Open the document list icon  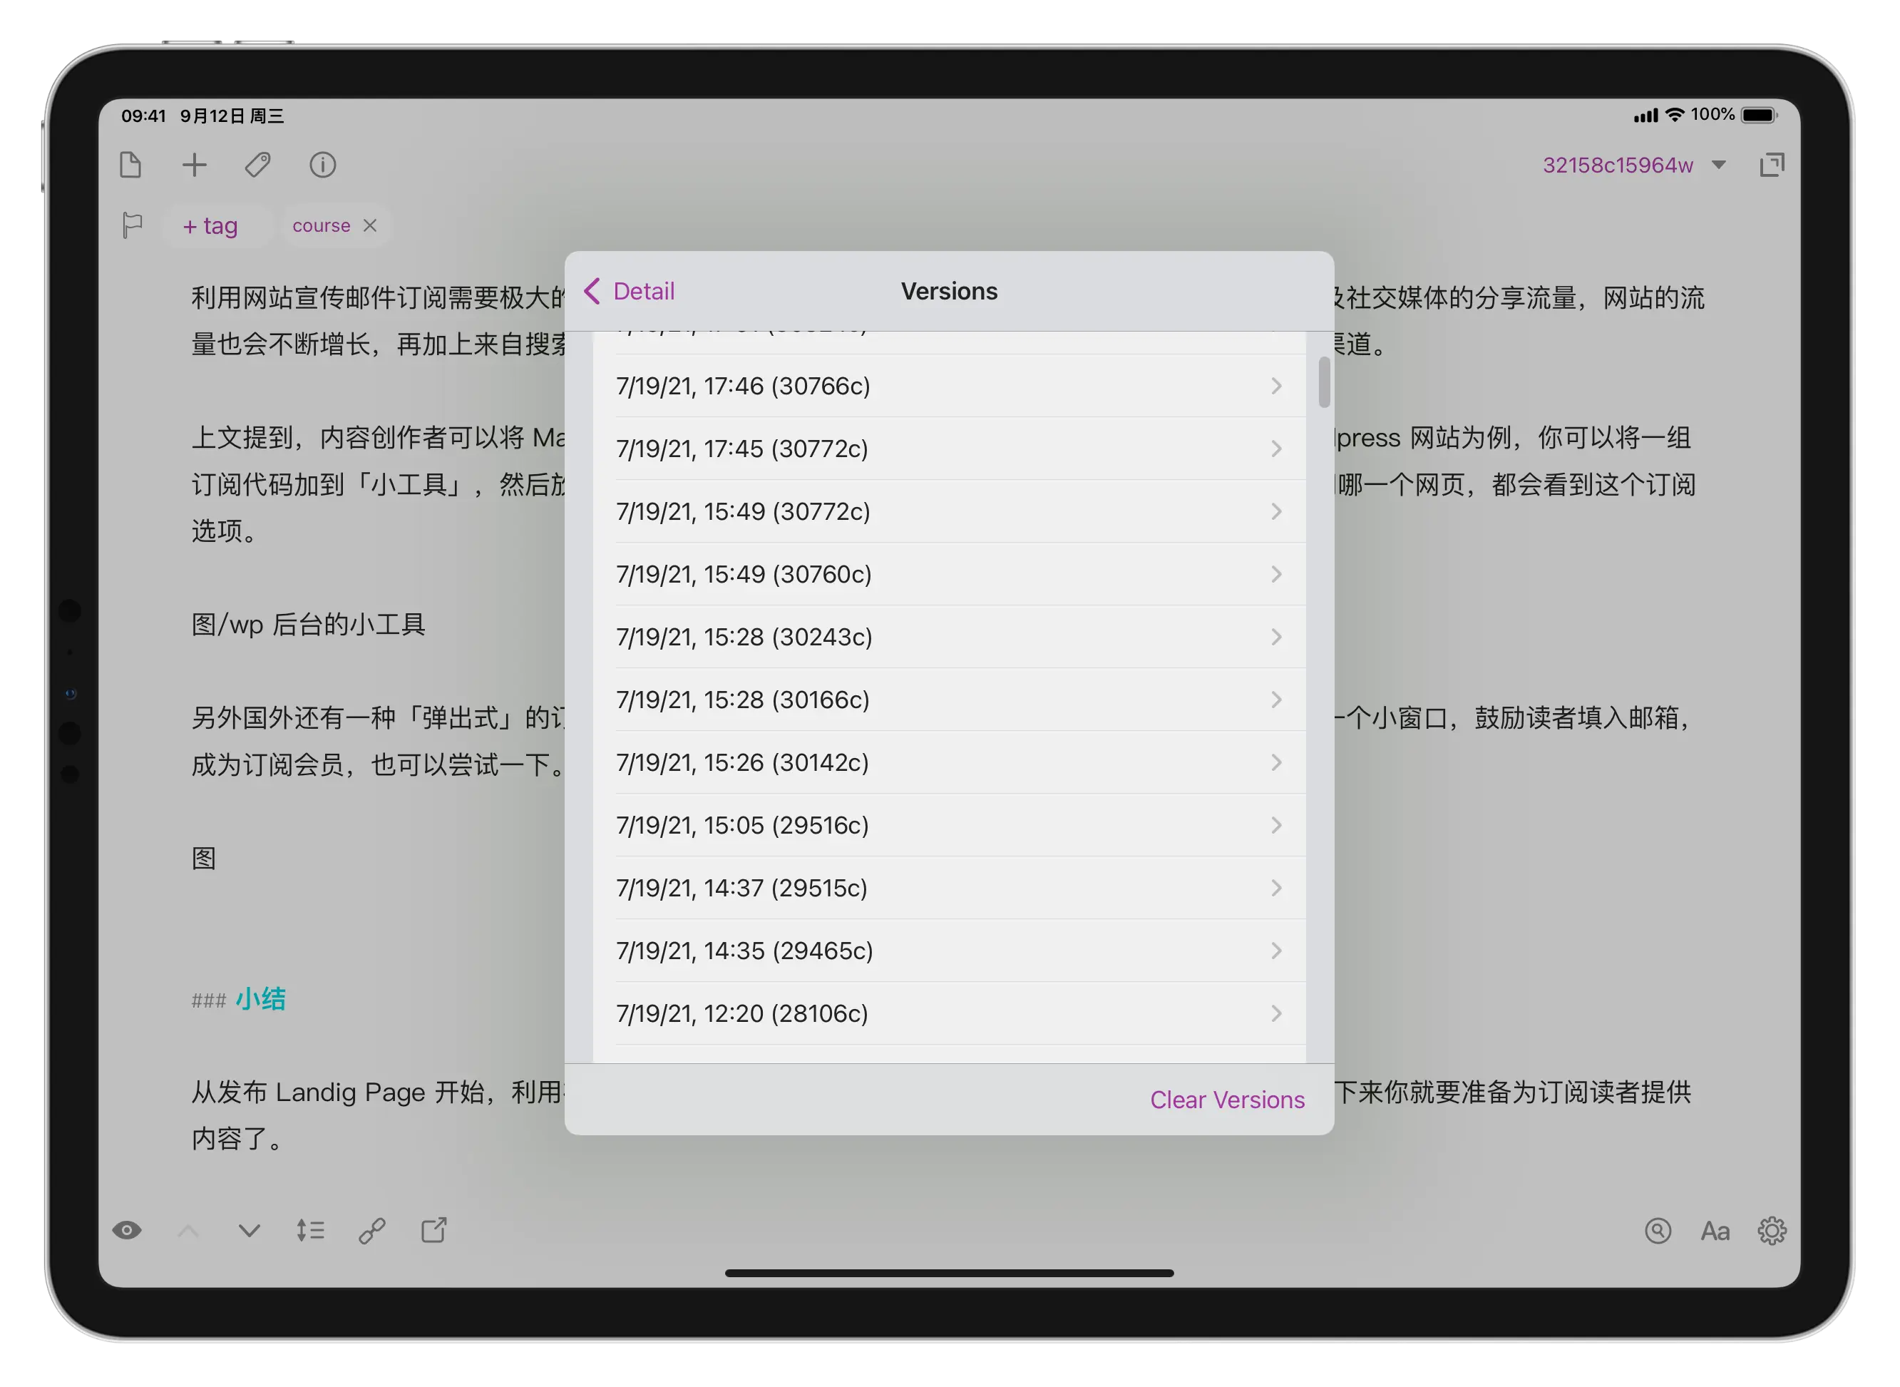click(x=130, y=165)
